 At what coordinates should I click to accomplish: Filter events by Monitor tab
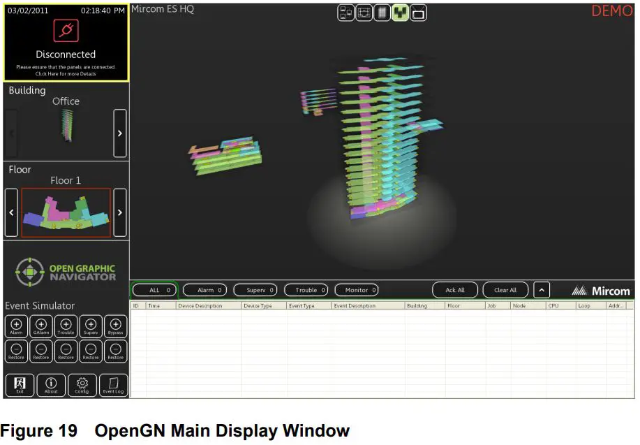click(357, 290)
